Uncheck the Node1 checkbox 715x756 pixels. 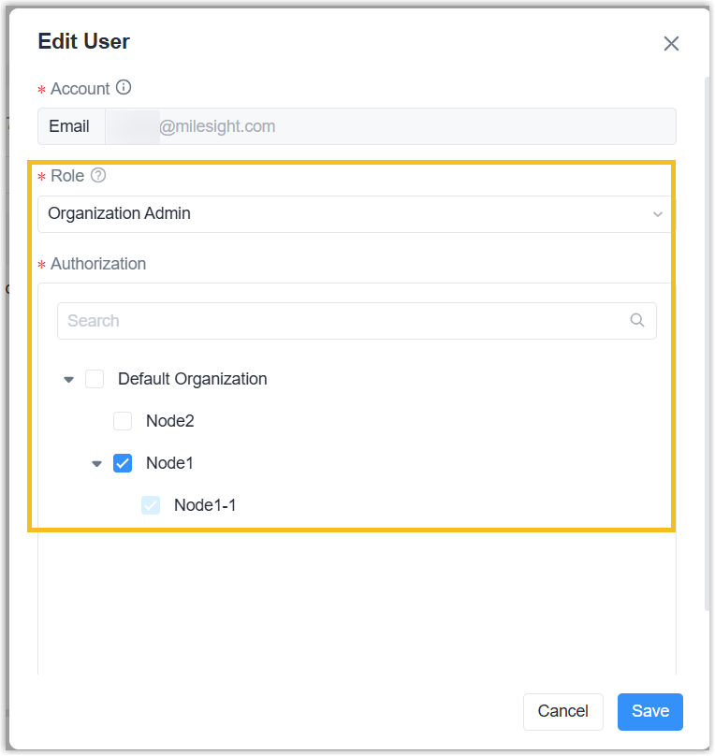123,463
